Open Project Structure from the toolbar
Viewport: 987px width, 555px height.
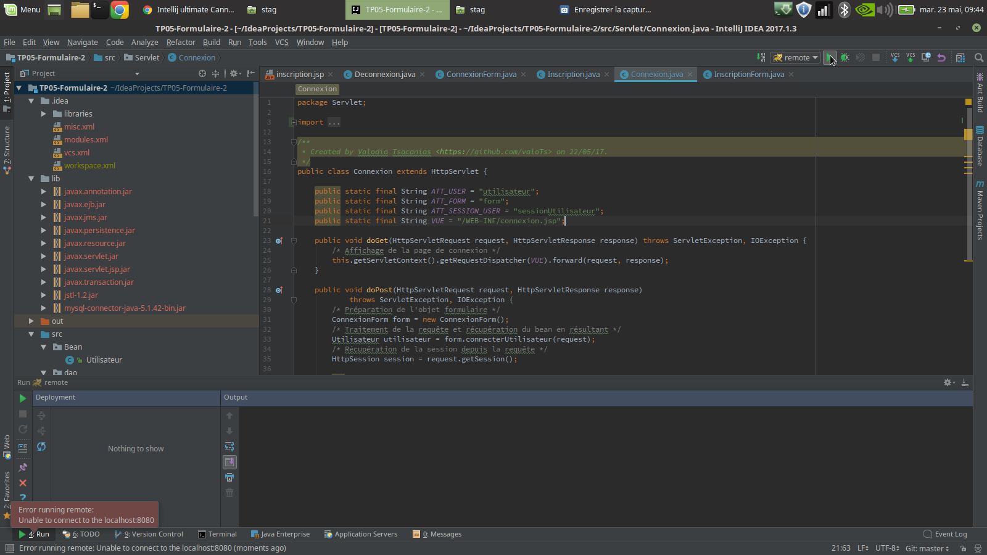(960, 57)
